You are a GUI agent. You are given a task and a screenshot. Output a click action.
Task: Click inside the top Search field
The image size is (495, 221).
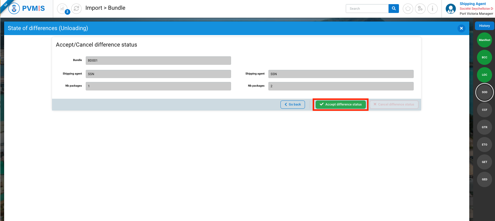pos(367,9)
